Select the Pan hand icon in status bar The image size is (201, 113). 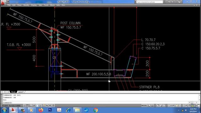pos(157,105)
